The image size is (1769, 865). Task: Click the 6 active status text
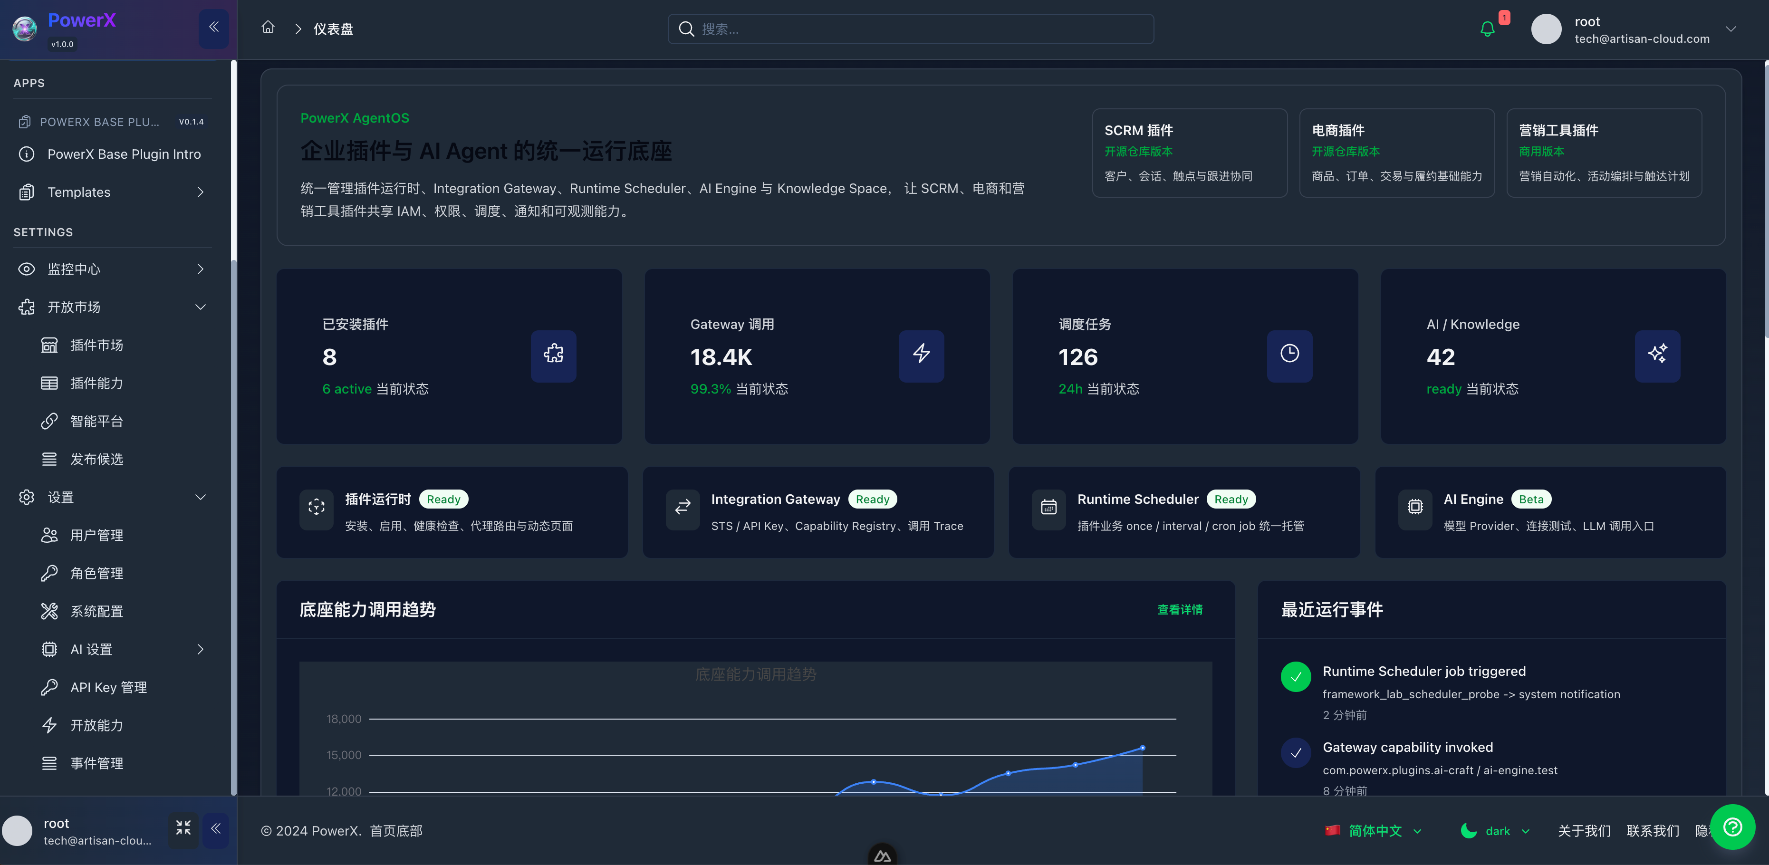(x=347, y=389)
